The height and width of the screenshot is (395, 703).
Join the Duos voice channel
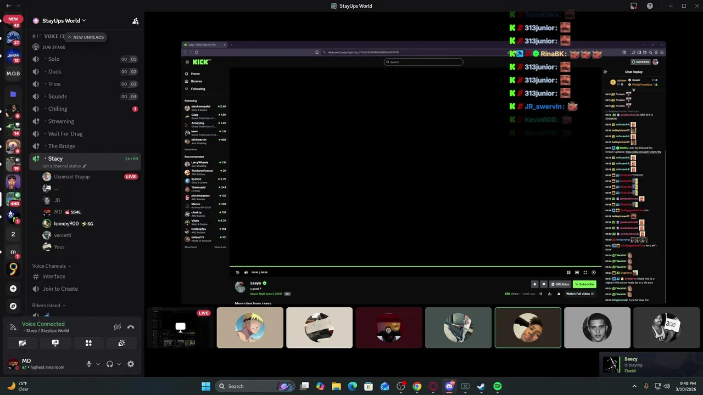[86, 71]
